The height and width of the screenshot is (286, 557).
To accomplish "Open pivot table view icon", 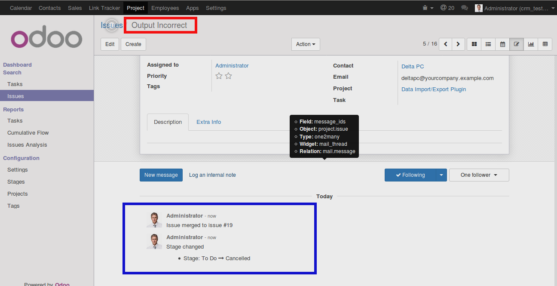I will click(545, 44).
